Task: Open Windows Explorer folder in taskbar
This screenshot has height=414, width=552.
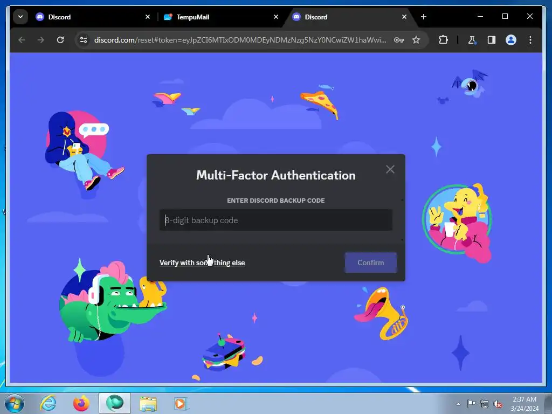Action: coord(148,403)
